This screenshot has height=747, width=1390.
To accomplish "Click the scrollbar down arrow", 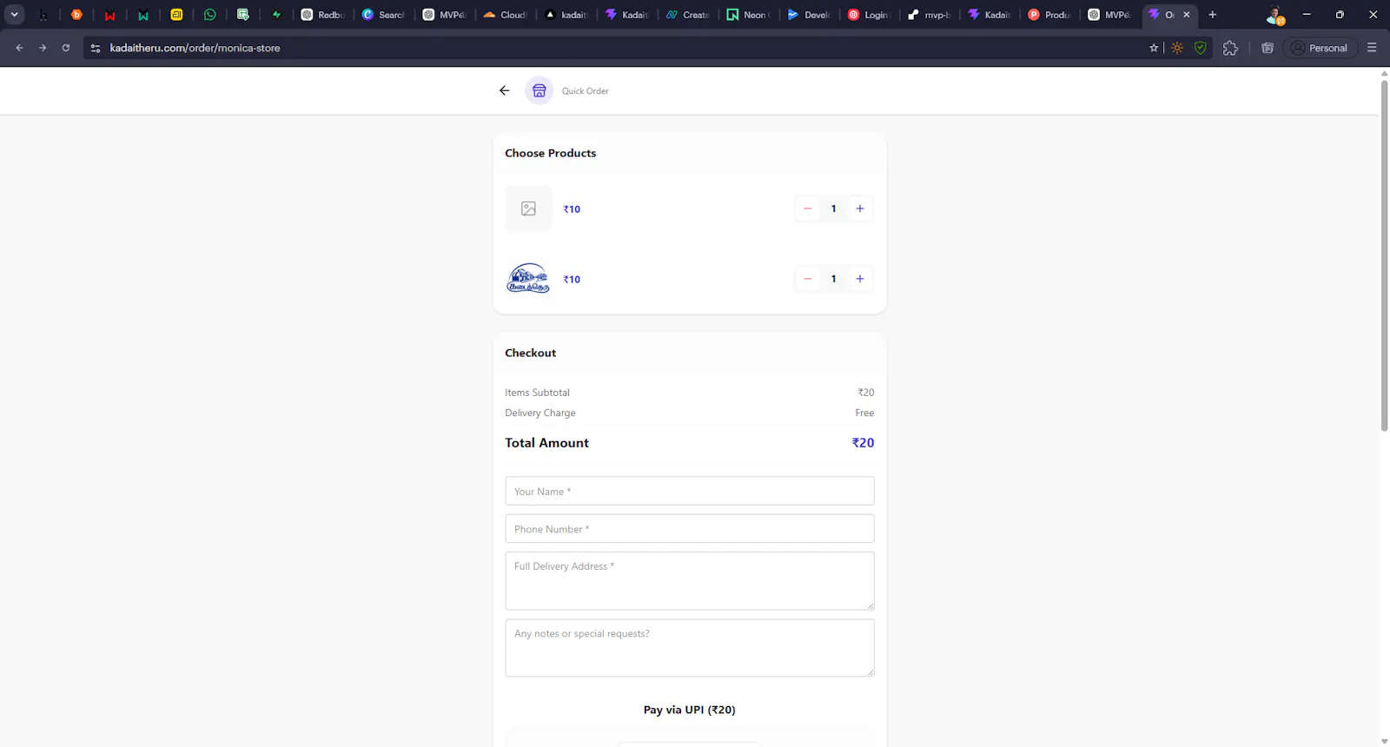I will tap(1385, 741).
